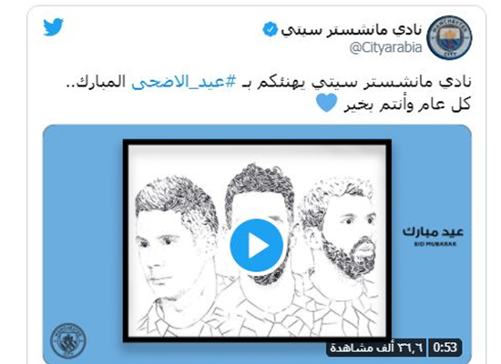Click the 0:53 video duration label
This screenshot has height=364, width=501.
tap(445, 347)
